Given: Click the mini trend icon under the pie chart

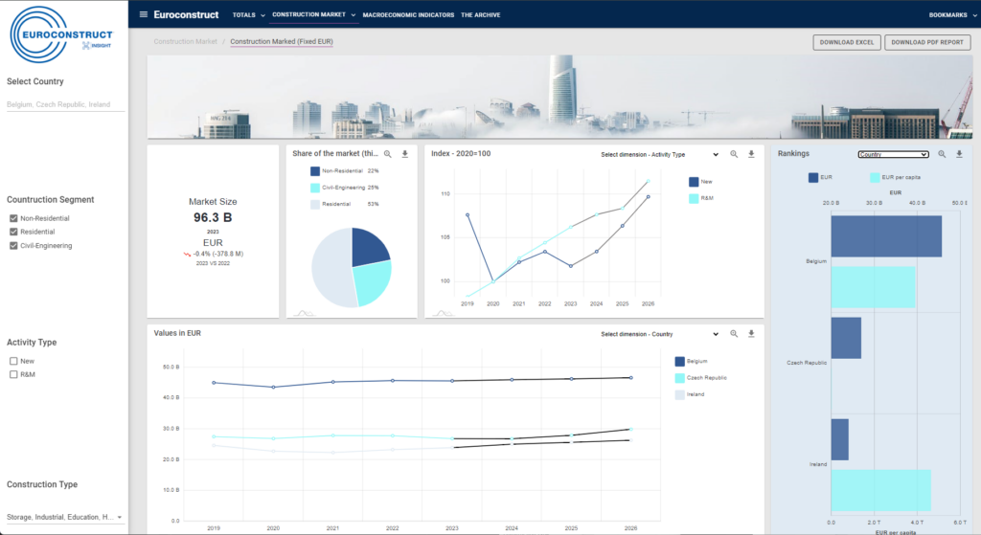Looking at the screenshot, I should click(304, 313).
